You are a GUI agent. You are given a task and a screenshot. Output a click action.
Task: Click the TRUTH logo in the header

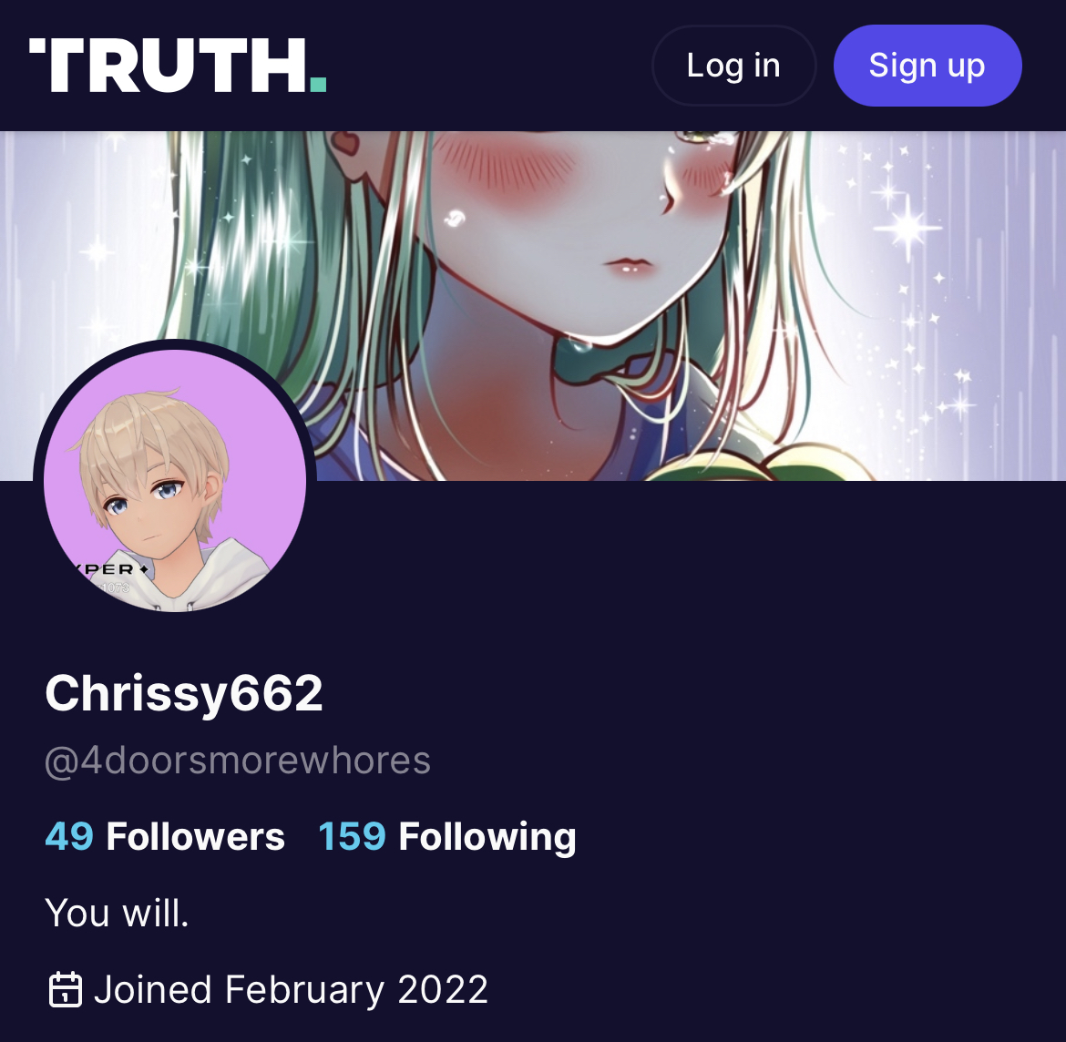click(178, 66)
